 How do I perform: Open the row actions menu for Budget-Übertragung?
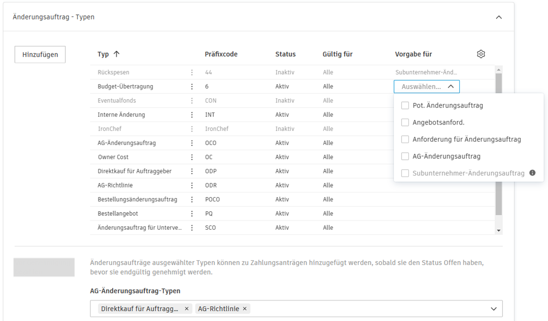(191, 86)
